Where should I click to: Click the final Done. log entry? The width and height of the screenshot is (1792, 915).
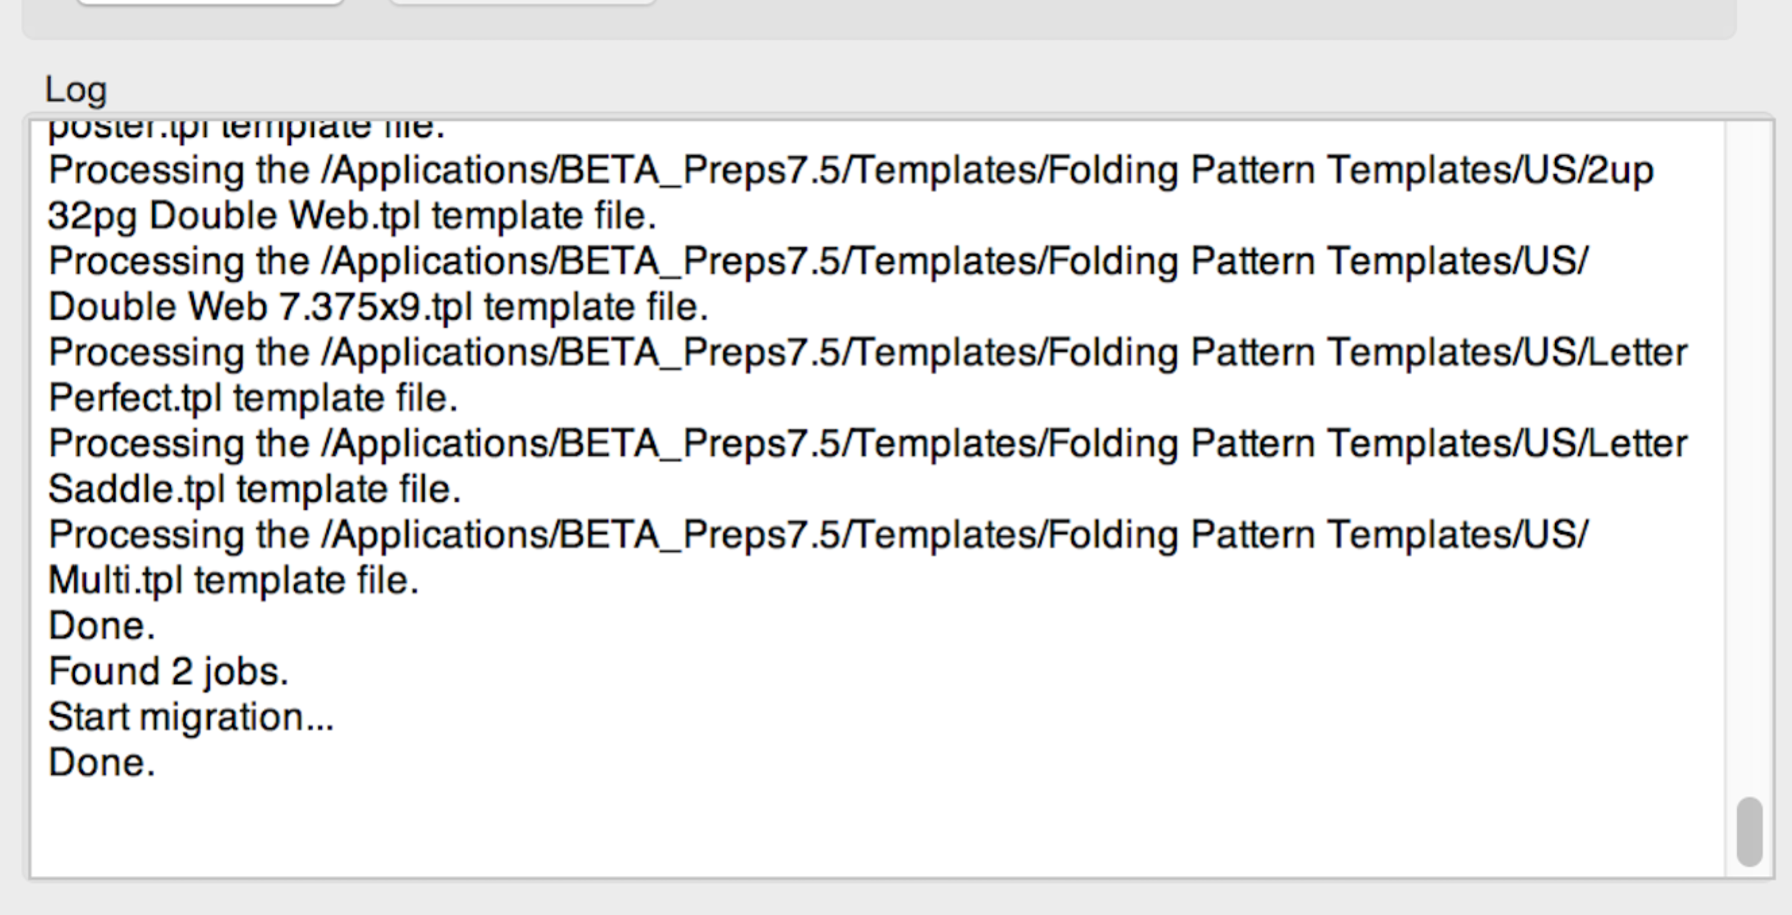click(102, 762)
